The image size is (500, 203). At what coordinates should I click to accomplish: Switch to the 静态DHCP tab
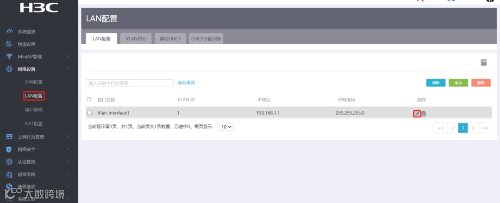pos(170,39)
